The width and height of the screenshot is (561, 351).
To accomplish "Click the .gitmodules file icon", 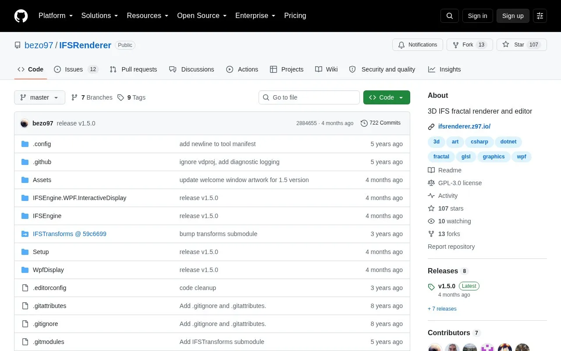I will pos(25,342).
